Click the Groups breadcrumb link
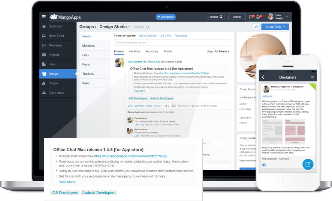The width and height of the screenshot is (332, 201). tap(87, 27)
